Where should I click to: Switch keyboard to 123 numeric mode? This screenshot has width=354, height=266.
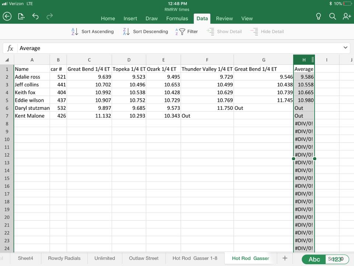337,259
